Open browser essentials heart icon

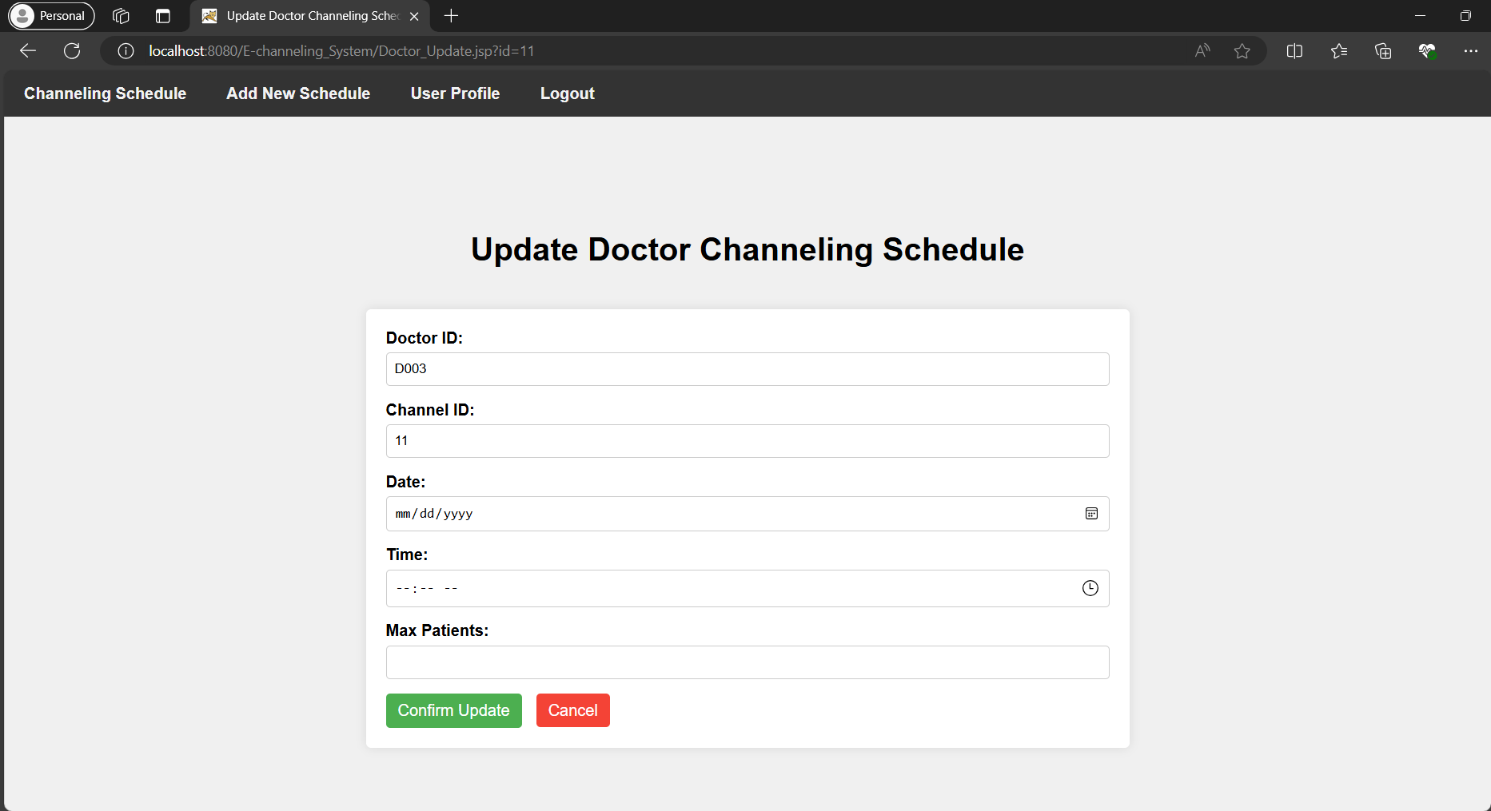point(1427,51)
